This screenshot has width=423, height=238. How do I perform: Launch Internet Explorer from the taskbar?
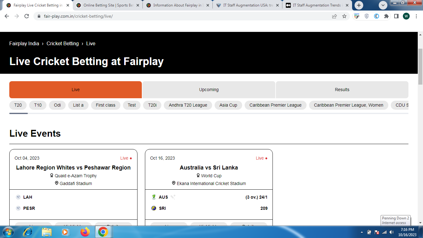coord(28,232)
